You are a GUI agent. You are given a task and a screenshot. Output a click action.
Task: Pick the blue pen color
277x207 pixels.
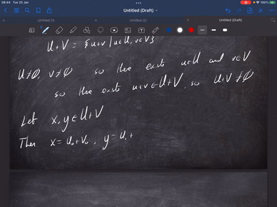point(169,30)
